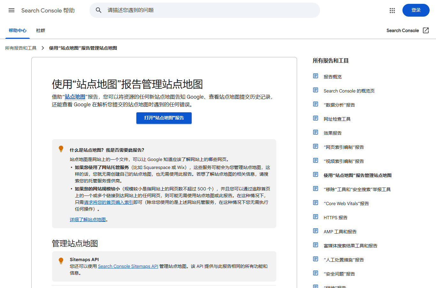
Task: Click the document icon beside “安全问题”报告
Action: pos(316,273)
